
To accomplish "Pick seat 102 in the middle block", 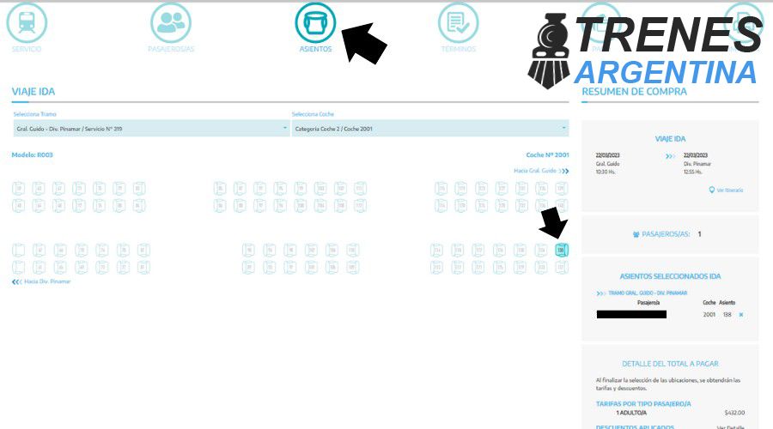I will 311,250.
